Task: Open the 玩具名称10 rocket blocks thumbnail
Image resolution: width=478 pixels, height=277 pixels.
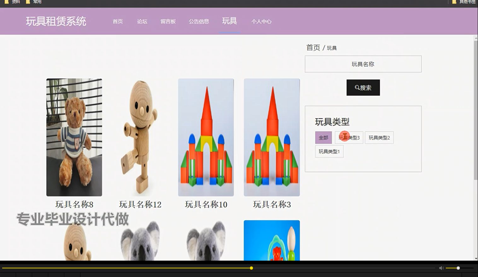Action: pyautogui.click(x=206, y=138)
